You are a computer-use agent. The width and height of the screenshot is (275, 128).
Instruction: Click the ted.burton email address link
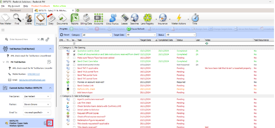coord(32,80)
